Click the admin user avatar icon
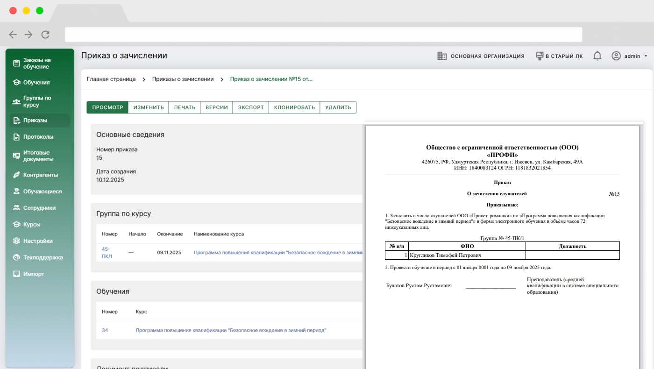This screenshot has height=369, width=654. (616, 56)
